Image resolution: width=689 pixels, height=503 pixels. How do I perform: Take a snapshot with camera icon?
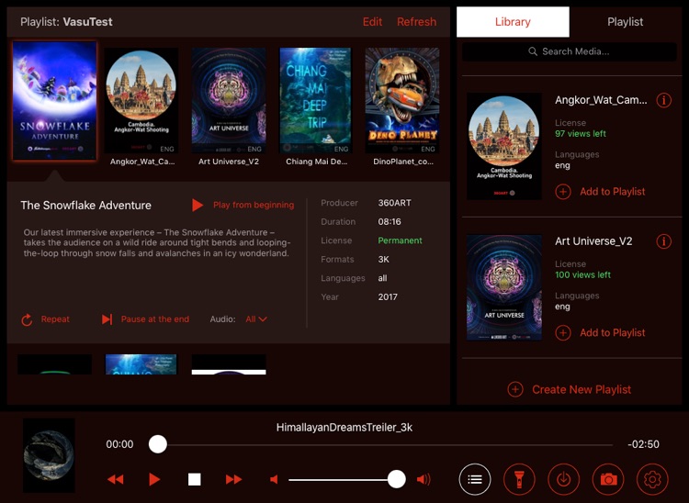608,479
